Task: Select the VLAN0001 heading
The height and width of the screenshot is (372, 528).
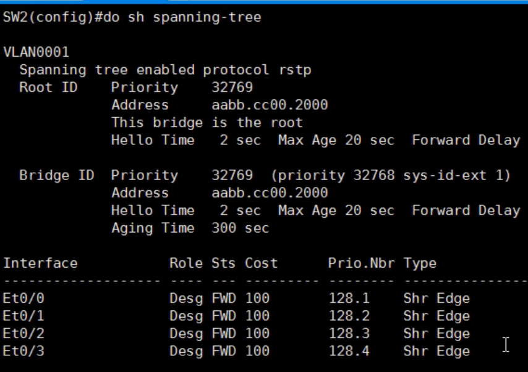Action: click(x=36, y=52)
